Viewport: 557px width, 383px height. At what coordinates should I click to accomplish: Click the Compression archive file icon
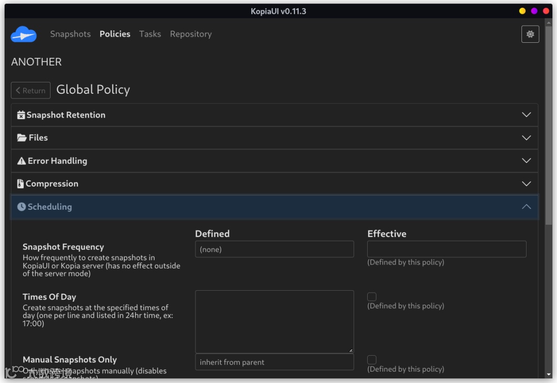[x=21, y=184]
